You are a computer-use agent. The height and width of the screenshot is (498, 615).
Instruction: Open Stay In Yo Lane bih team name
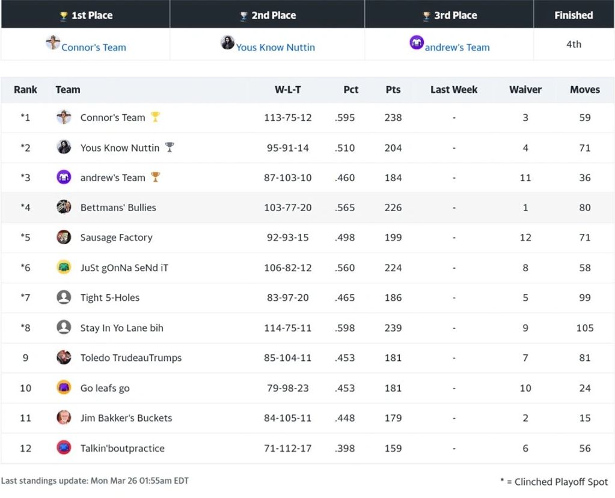point(121,328)
